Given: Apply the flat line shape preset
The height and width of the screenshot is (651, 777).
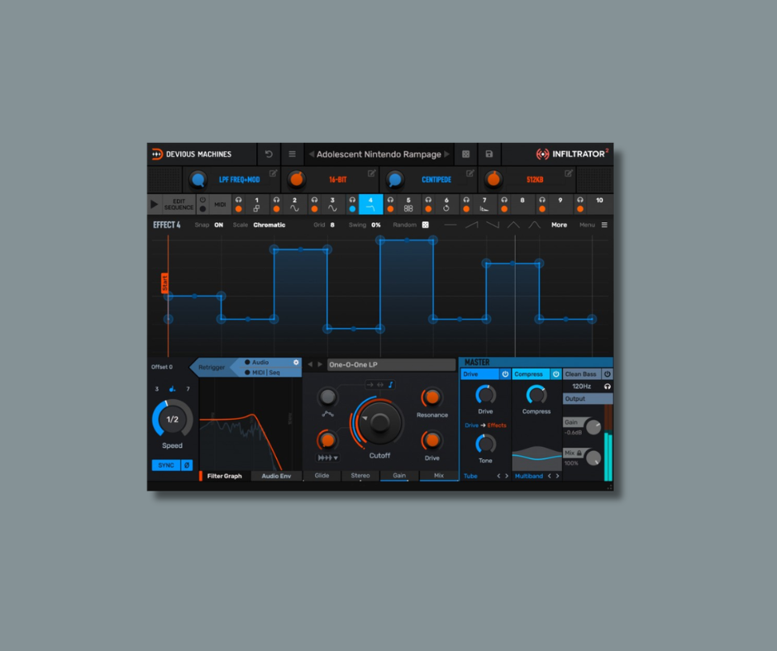Looking at the screenshot, I should tap(450, 225).
